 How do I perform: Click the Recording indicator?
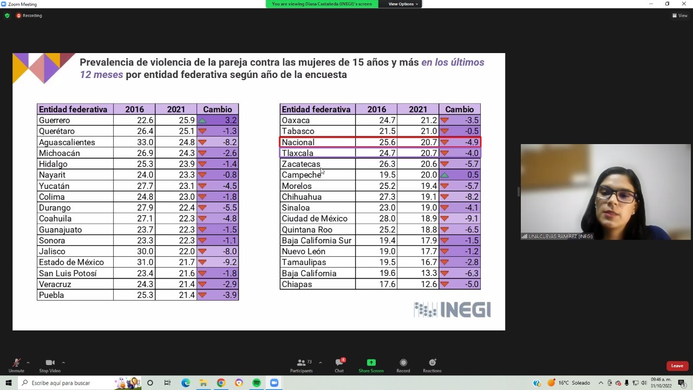pos(29,16)
